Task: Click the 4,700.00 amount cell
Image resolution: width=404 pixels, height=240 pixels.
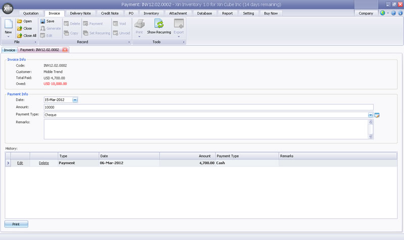Action: (187, 163)
